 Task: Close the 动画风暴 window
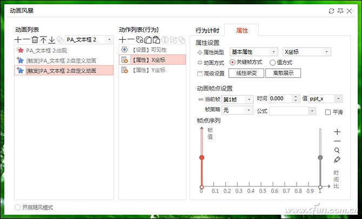(349, 11)
